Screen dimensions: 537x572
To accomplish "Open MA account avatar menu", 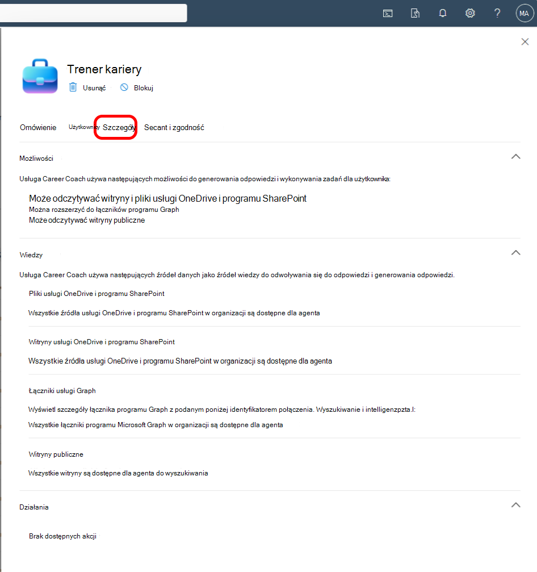I will point(525,14).
